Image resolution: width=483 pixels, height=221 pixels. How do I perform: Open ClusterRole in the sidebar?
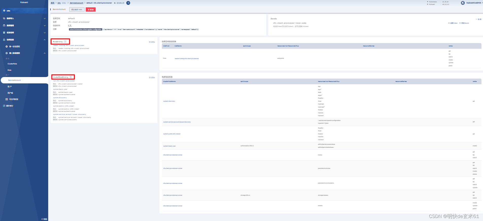point(12,64)
